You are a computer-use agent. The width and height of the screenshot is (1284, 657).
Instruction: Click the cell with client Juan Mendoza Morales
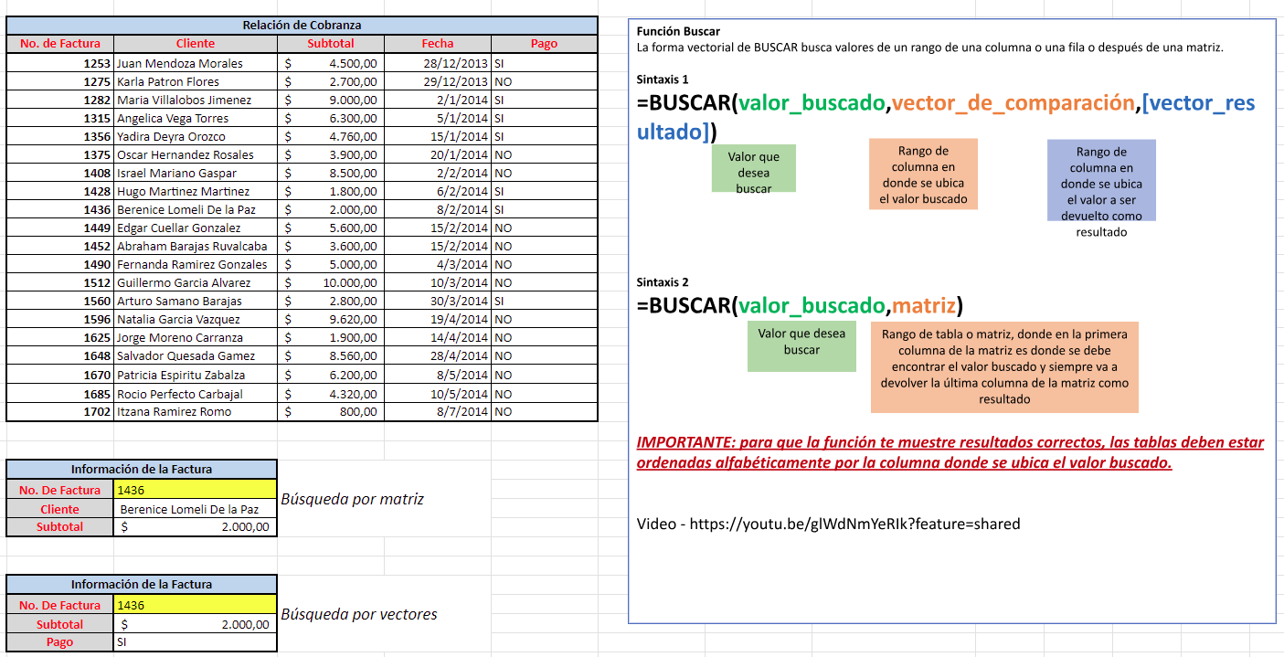tap(196, 63)
